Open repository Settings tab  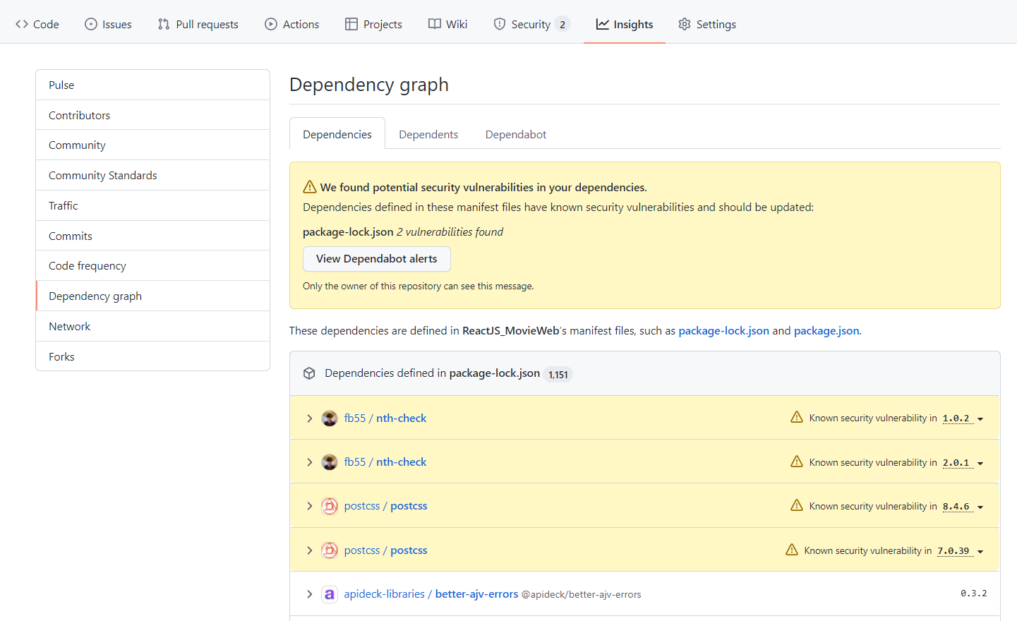pos(707,24)
